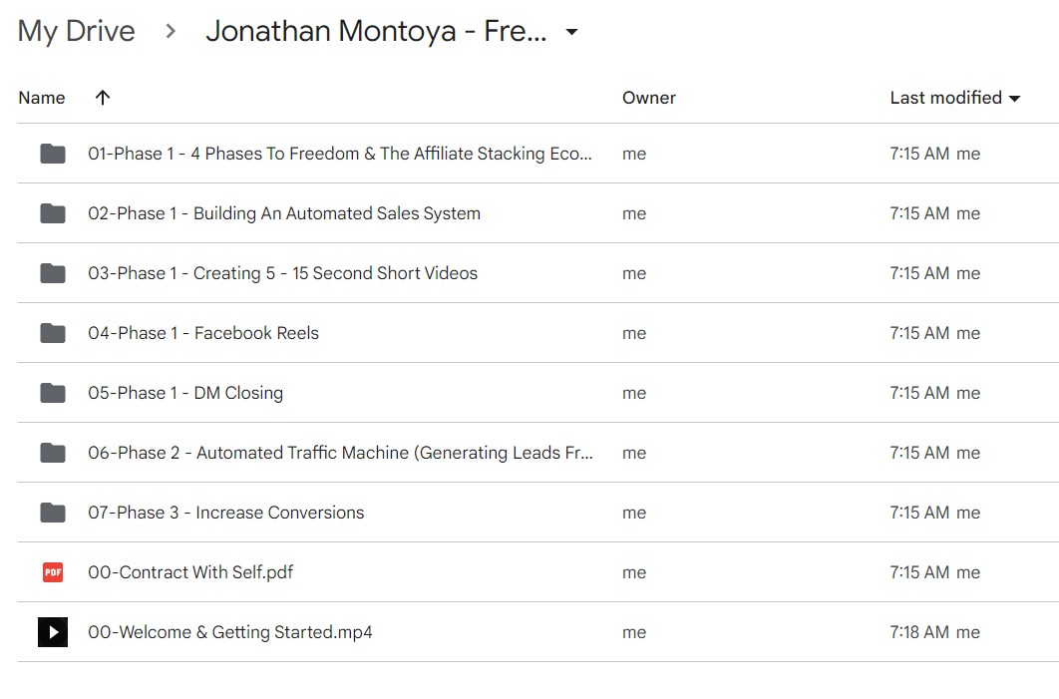
Task: Click the Name column header
Action: [x=41, y=98]
